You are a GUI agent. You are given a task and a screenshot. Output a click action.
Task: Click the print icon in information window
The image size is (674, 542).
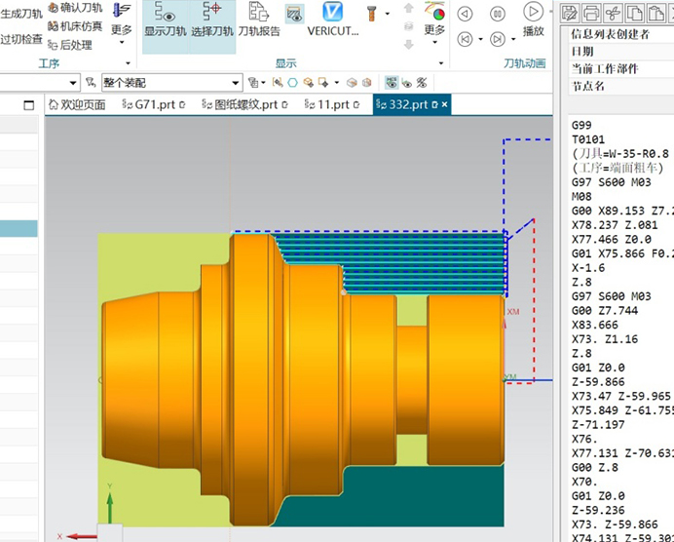tap(591, 14)
